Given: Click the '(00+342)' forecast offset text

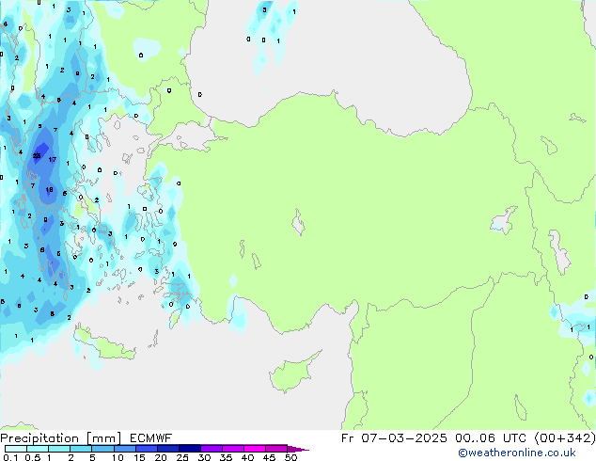Looking at the screenshot, I should 565,438.
